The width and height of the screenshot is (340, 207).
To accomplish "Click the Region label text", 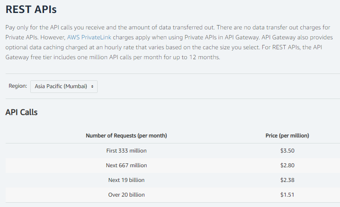I will coord(18,86).
